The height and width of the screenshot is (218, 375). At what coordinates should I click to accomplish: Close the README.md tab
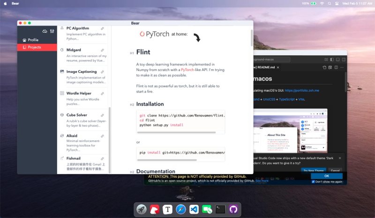(278, 67)
